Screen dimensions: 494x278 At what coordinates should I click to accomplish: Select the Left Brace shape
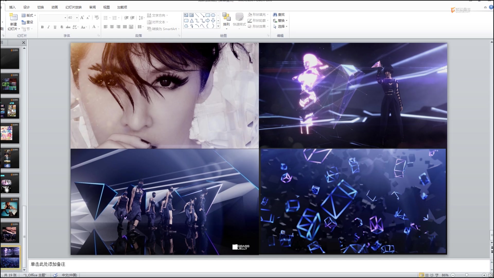(x=208, y=26)
